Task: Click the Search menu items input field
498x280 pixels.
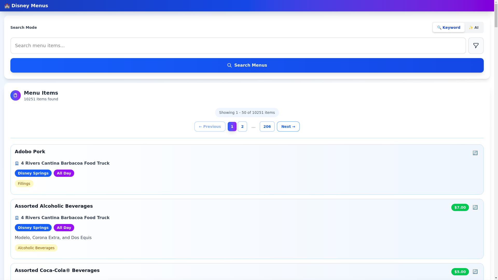Action: (238, 46)
